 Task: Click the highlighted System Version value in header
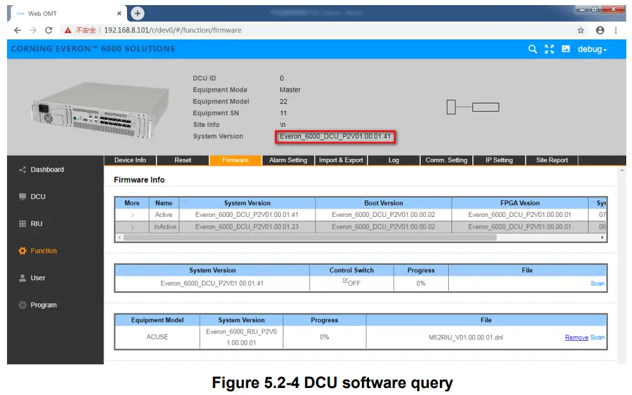pos(335,137)
